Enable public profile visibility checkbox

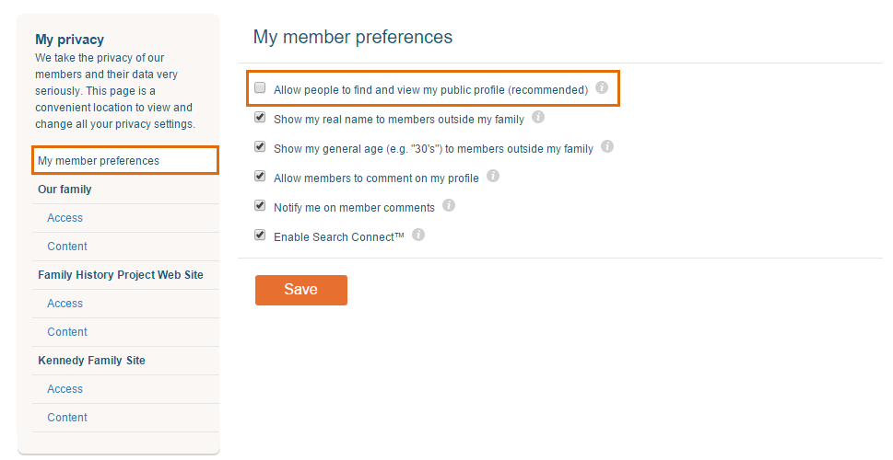coord(261,88)
